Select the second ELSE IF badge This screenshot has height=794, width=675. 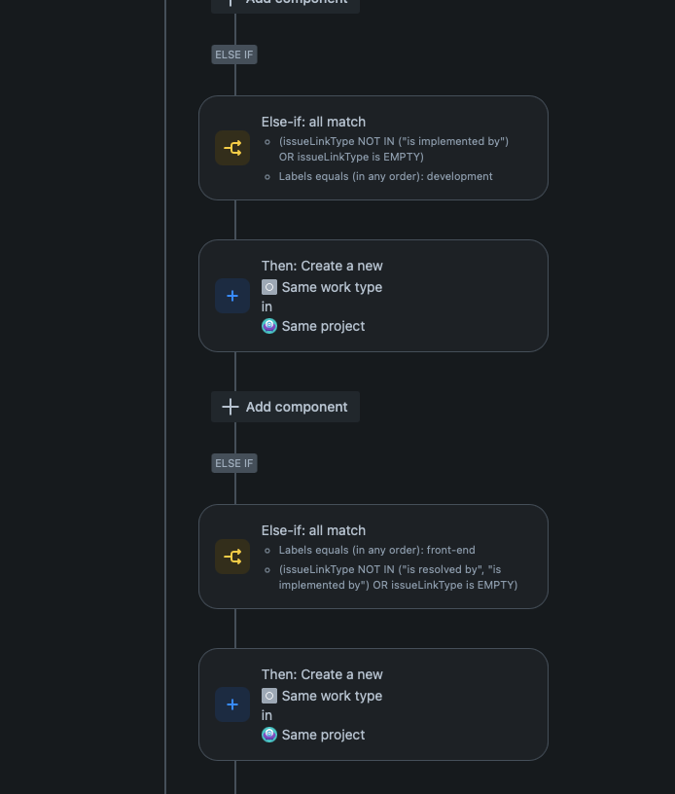233,463
